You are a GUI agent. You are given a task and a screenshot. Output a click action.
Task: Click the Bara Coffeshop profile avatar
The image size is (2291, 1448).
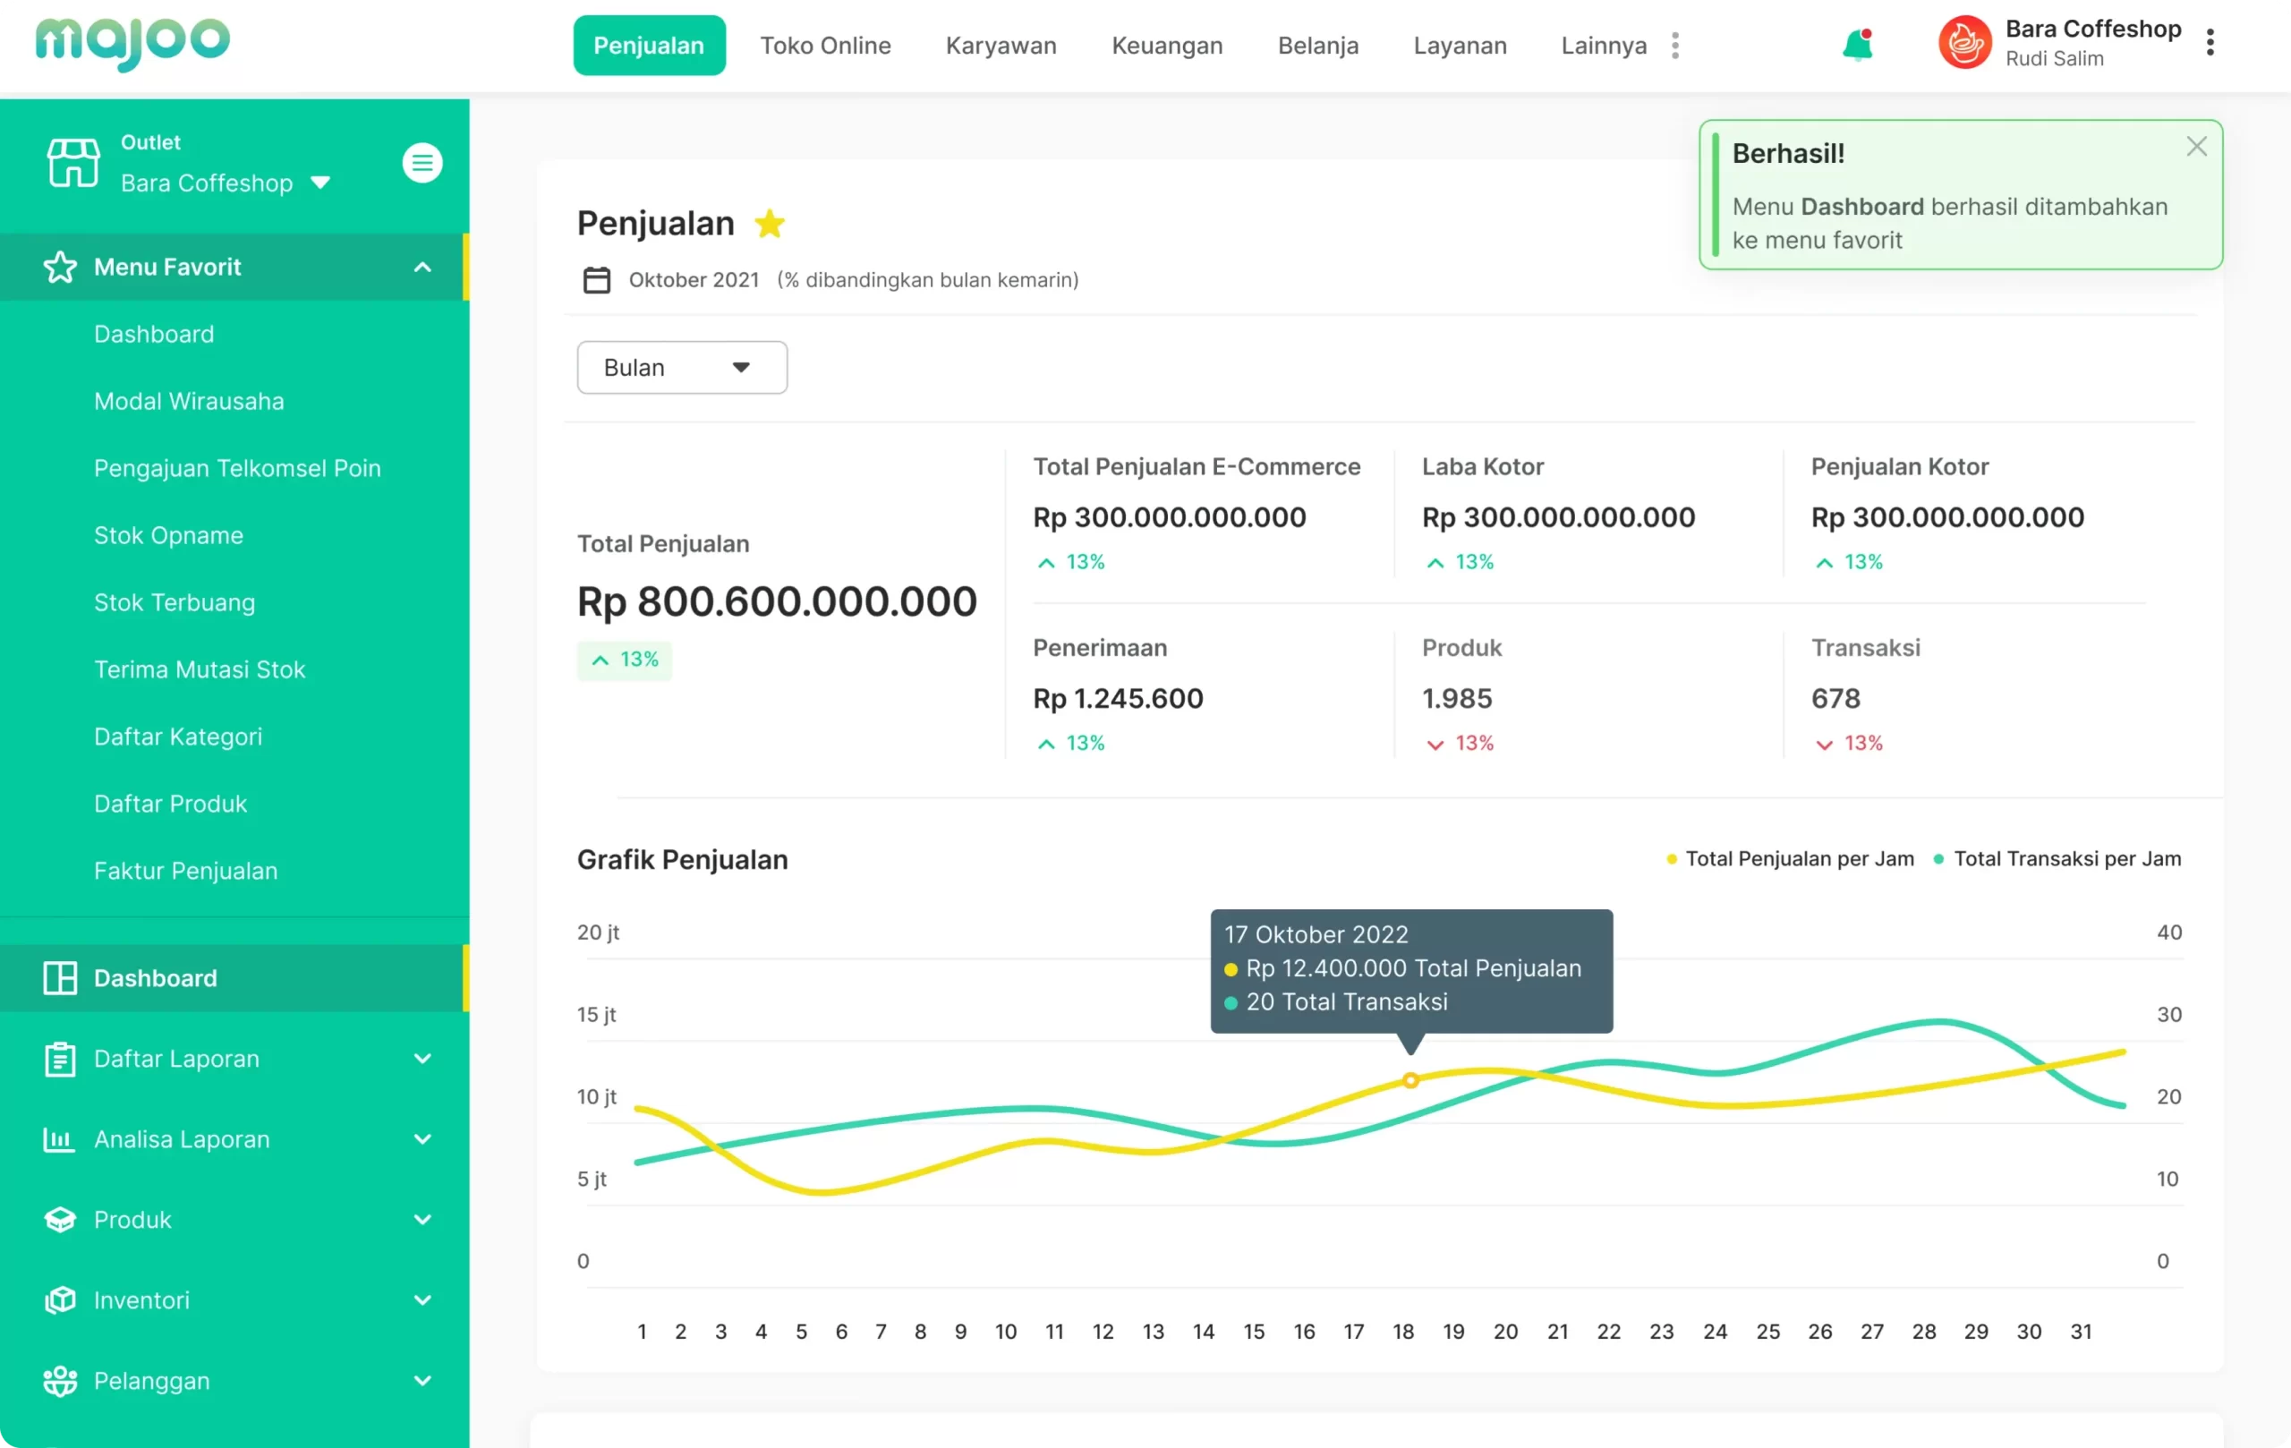coord(1964,43)
